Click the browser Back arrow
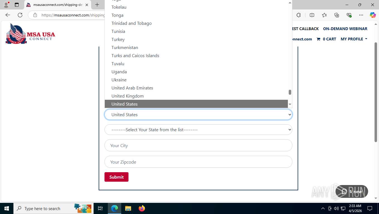The height and width of the screenshot is (214, 379). pyautogui.click(x=8, y=15)
